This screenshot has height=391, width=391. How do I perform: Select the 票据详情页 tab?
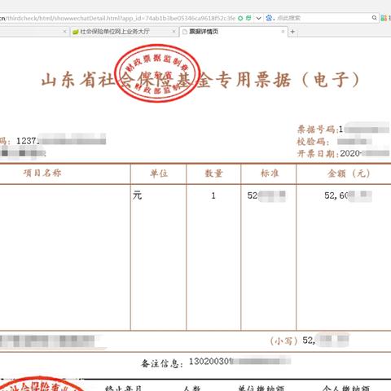233,32
